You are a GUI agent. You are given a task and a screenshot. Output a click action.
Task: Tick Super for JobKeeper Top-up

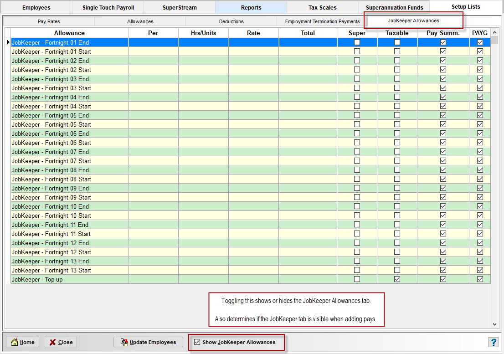(357, 279)
